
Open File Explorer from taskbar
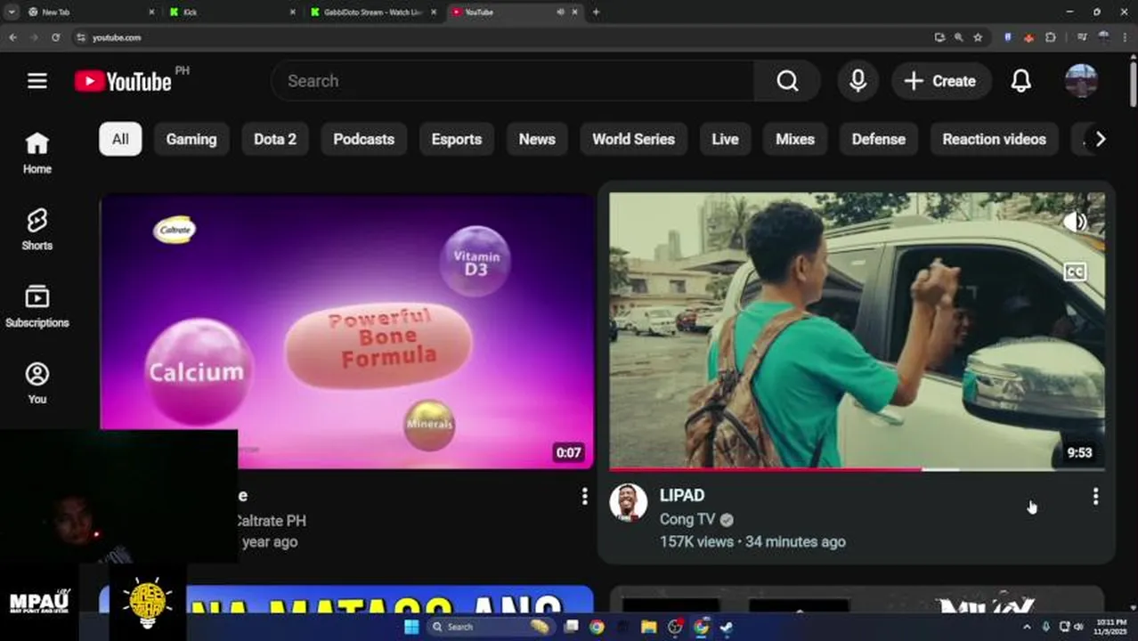[649, 627]
